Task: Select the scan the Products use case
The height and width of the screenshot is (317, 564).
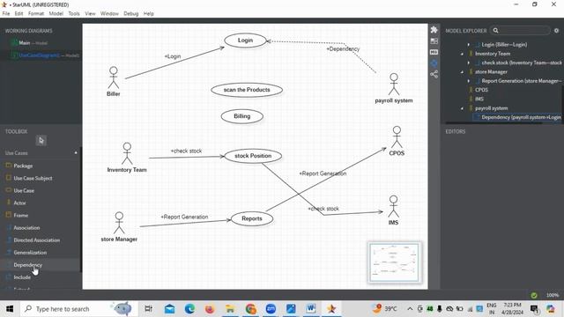Action: [247, 90]
